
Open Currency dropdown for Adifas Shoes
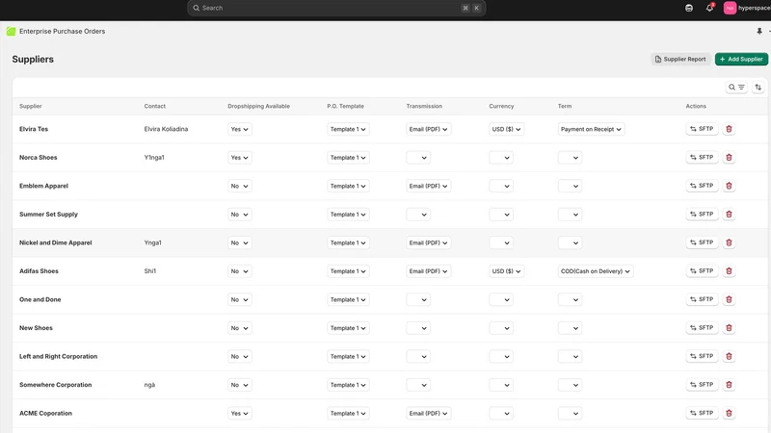[x=506, y=271]
